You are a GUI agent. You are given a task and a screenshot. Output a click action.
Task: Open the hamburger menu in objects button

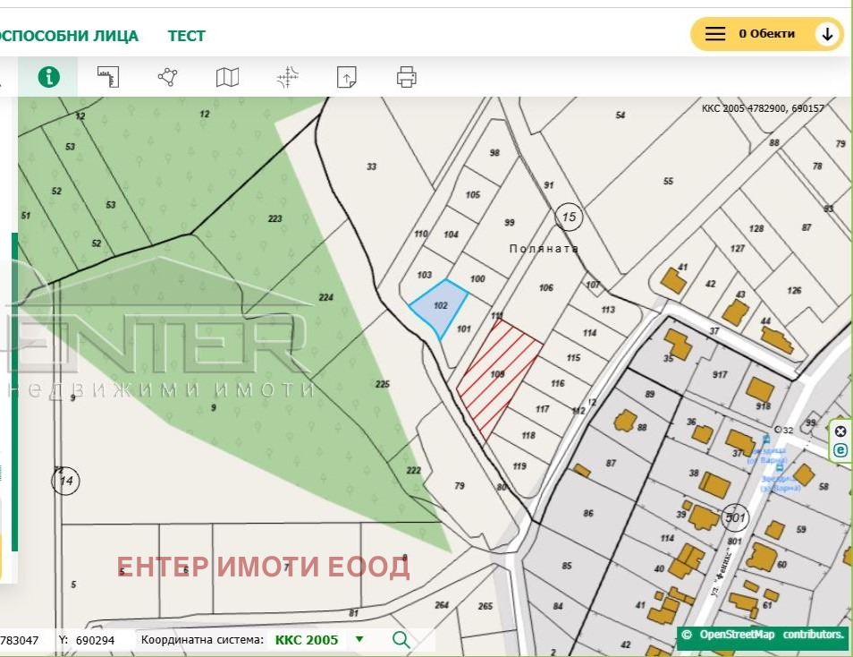pyautogui.click(x=715, y=34)
